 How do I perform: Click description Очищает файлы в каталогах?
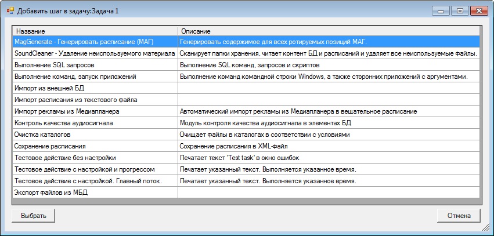tap(329, 135)
